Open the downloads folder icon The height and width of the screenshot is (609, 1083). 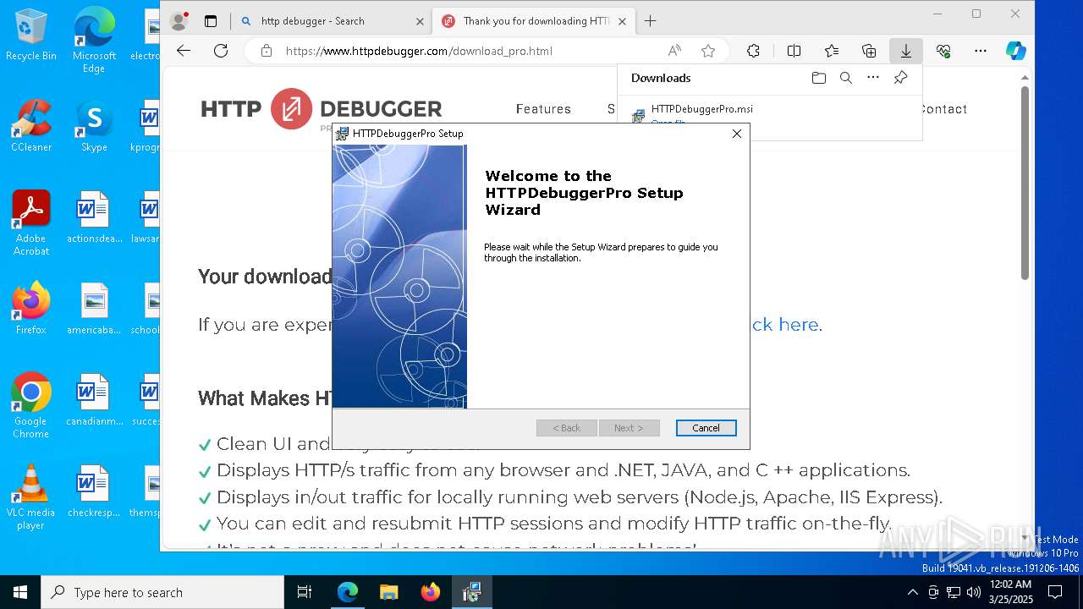[x=818, y=78]
